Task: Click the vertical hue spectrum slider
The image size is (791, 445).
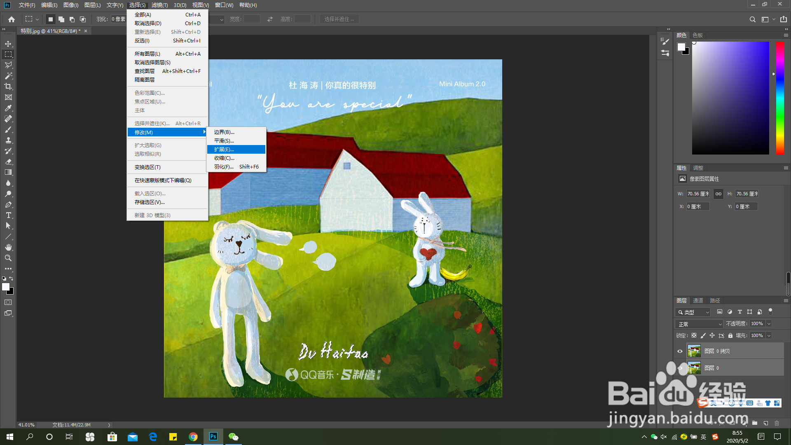Action: click(x=780, y=98)
